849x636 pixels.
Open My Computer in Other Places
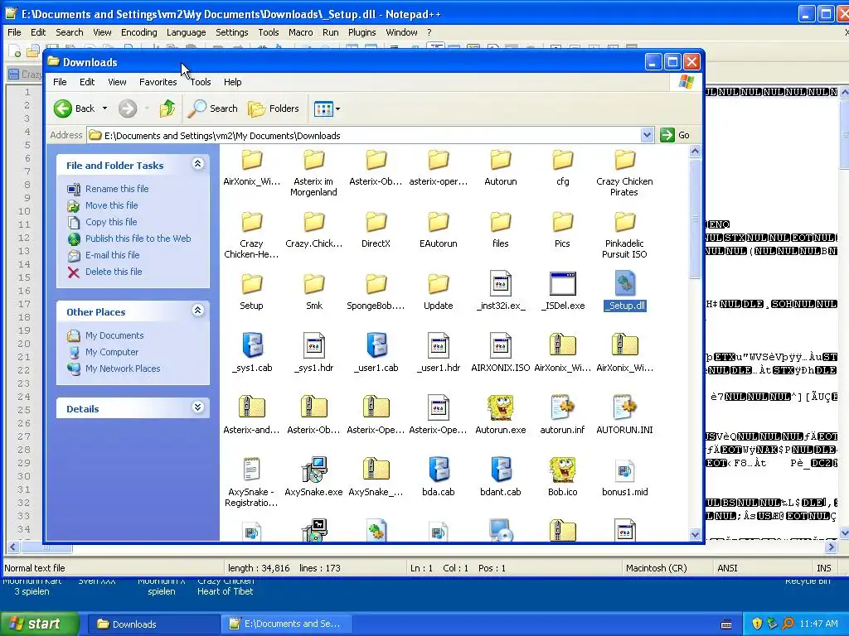[112, 352]
